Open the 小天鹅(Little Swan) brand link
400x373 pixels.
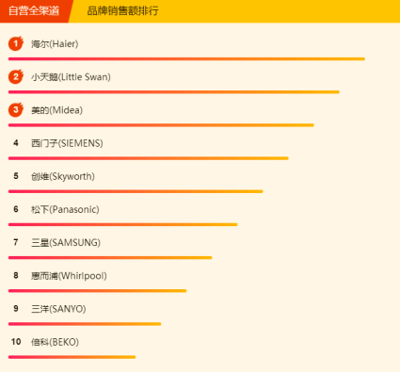[x=71, y=77]
